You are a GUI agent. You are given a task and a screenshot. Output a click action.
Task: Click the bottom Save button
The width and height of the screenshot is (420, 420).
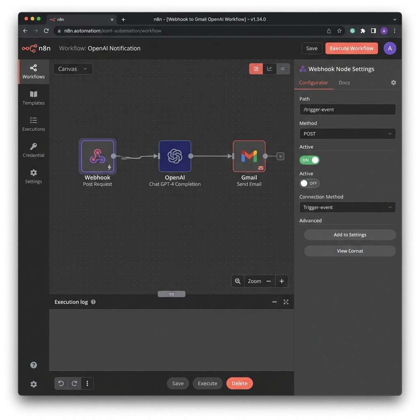178,383
